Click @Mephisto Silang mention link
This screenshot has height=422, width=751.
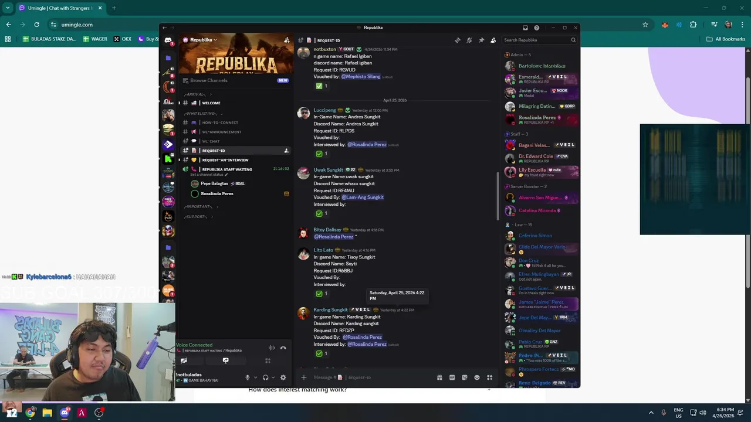tap(361, 76)
